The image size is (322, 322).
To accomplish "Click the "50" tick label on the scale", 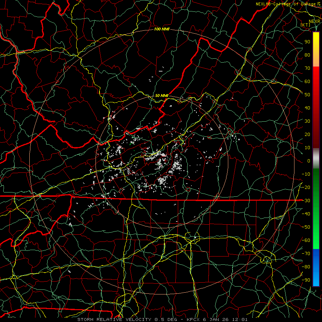I will (307, 95).
